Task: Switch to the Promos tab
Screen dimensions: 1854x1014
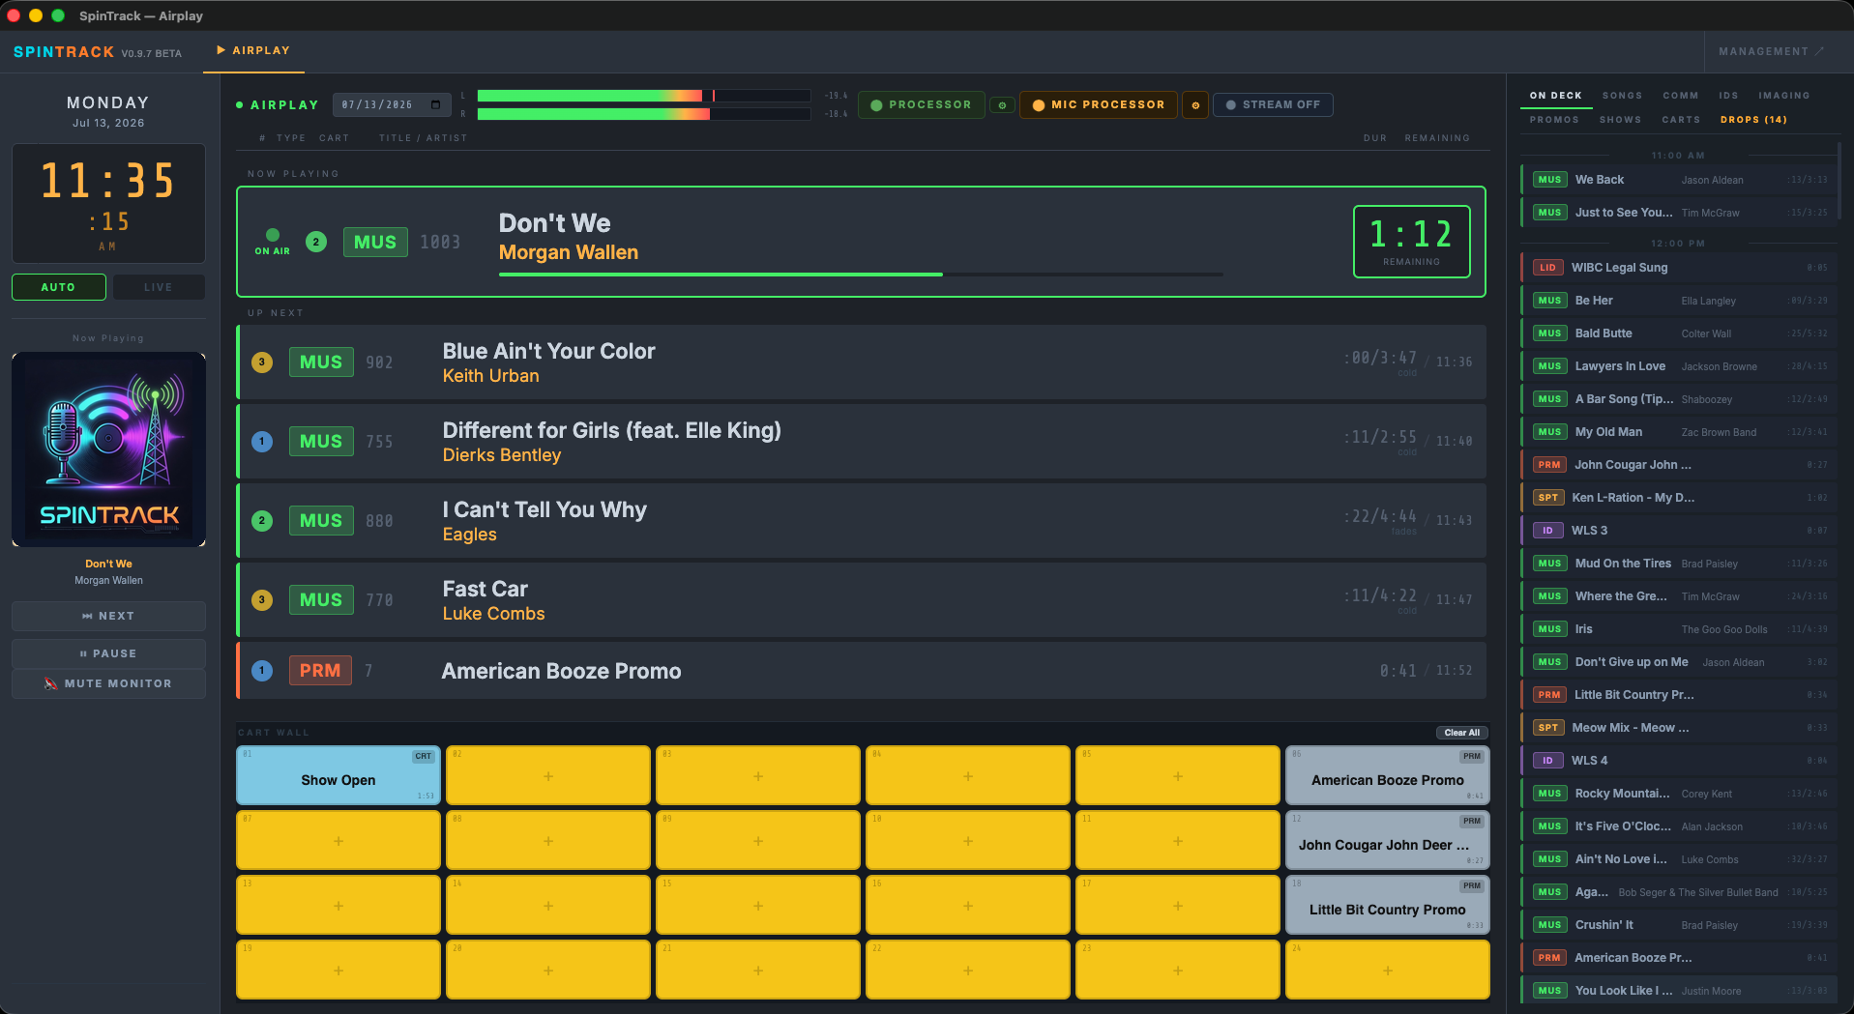Action: (x=1554, y=120)
